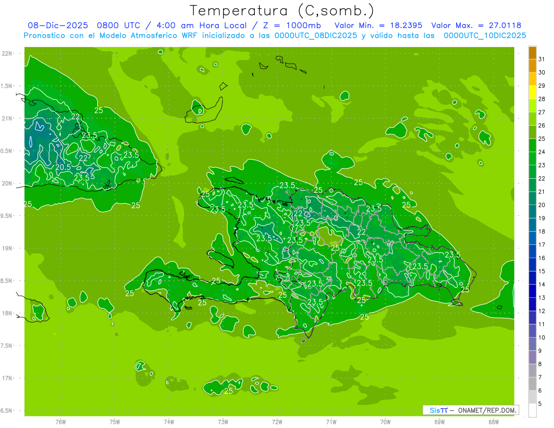Click the SisTT ONAMET/REP.DOM. watermark logo
554x428 pixels.
point(470,410)
